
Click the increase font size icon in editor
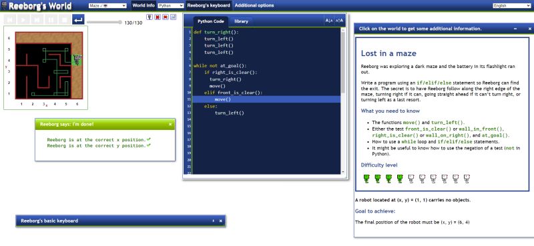pyautogui.click(x=339, y=21)
